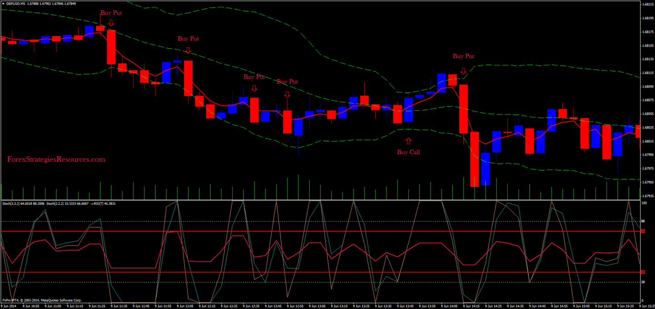The image size is (655, 309).
Task: Click the GBPUSD,M5 chart title text
Action: pos(16,4)
